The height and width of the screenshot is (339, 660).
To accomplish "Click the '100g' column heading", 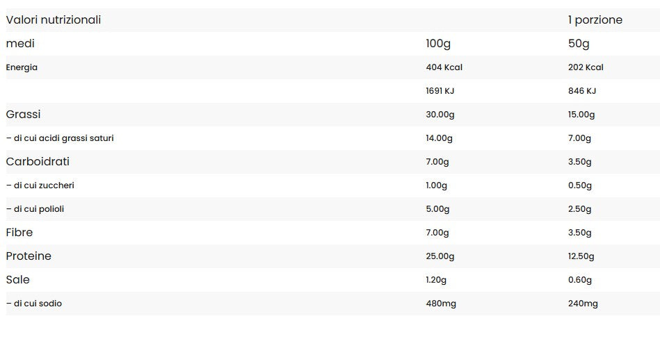I will 438,44.
